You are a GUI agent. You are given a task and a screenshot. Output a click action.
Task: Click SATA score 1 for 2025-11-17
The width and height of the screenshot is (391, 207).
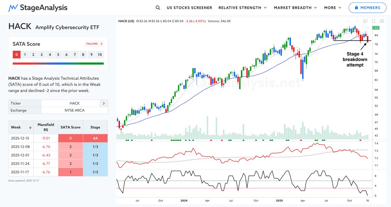(x=70, y=172)
